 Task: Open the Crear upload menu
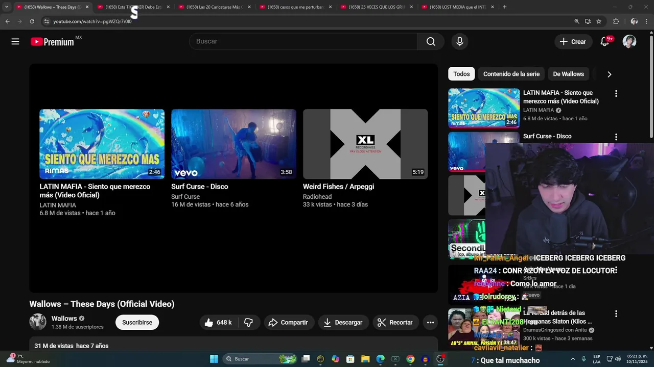click(573, 42)
